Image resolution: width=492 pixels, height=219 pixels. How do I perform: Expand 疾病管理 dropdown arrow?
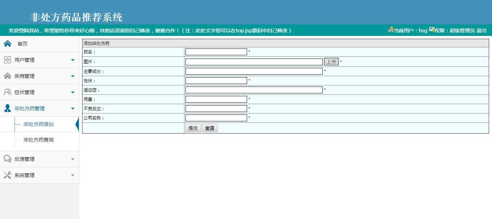pyautogui.click(x=73, y=76)
